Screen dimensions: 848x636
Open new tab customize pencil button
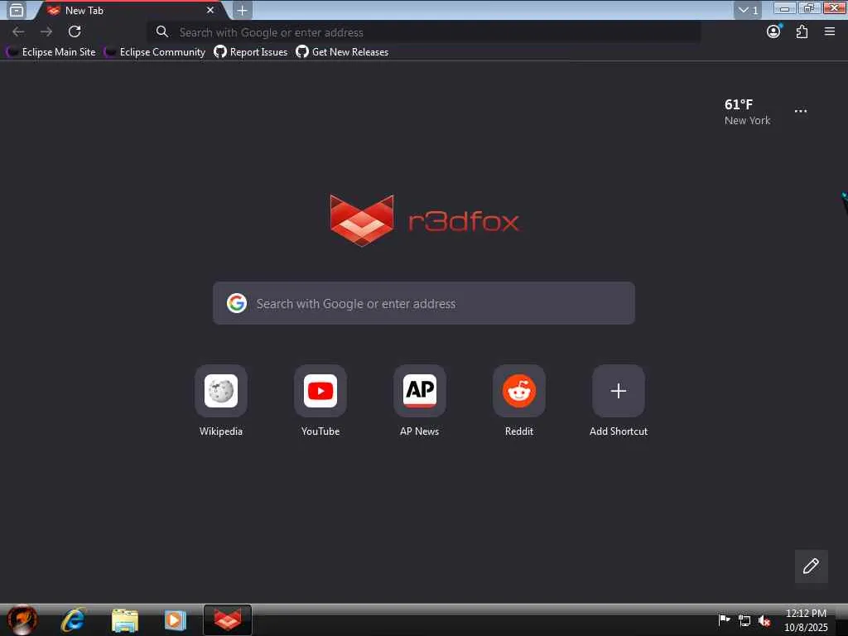coord(811,566)
